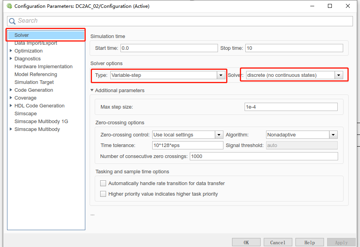The width and height of the screenshot is (360, 247).
Task: Expand the HDL Code Generation node
Action: pos(11,105)
